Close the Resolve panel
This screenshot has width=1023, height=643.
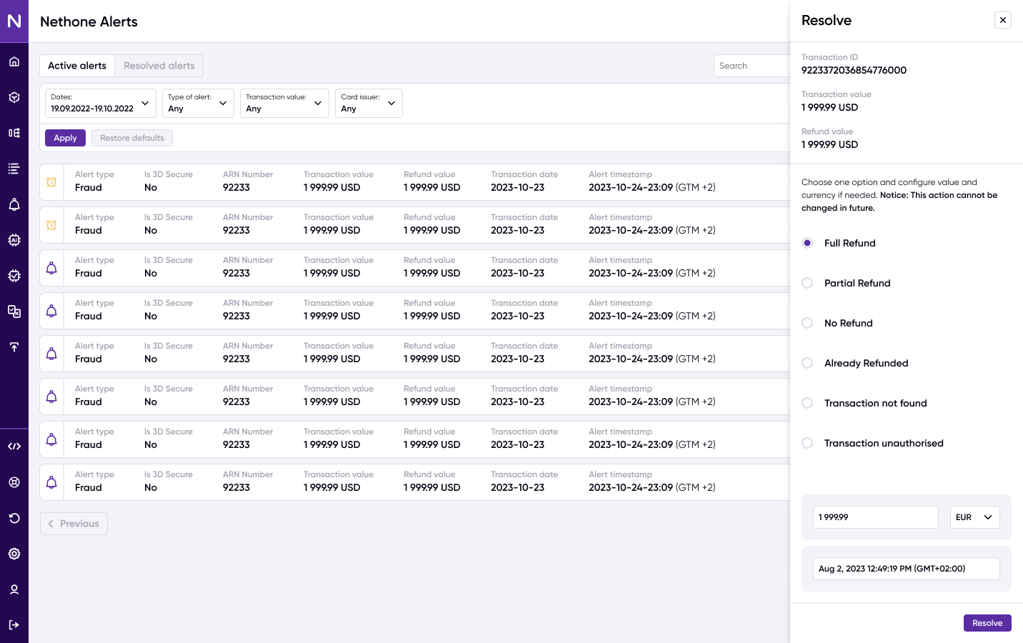[x=1003, y=20]
